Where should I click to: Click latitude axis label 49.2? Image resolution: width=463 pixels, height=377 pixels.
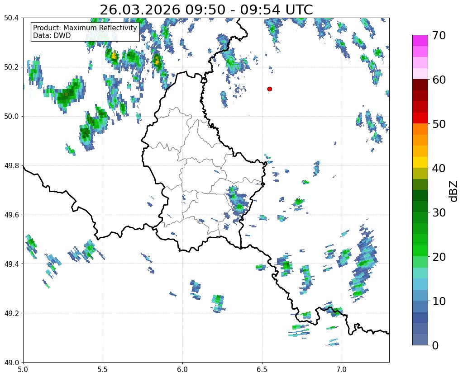11,313
